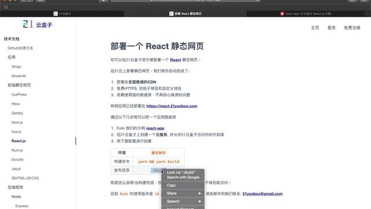Click 免费注册 in top navigation
Screen dimensions: 371x209
(352, 28)
